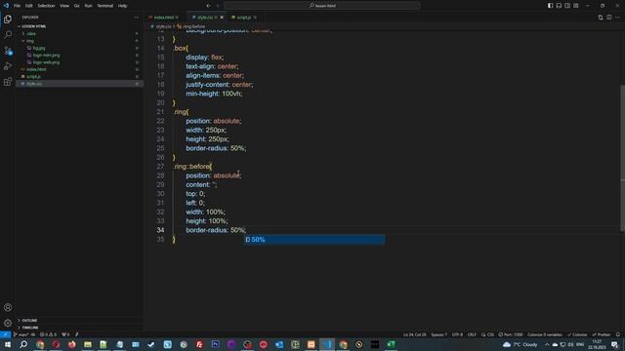Open editor more actions menu
The image size is (625, 351).
pos(618,18)
